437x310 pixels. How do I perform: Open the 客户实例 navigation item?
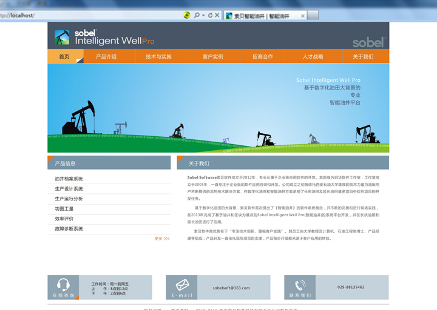pyautogui.click(x=212, y=56)
